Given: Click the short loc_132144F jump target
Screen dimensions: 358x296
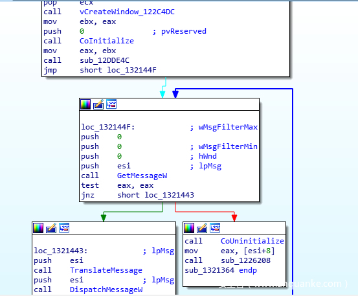Looking at the screenshot, I should [118, 70].
